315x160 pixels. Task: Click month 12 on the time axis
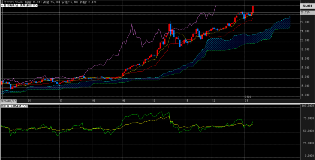(x=213, y=101)
